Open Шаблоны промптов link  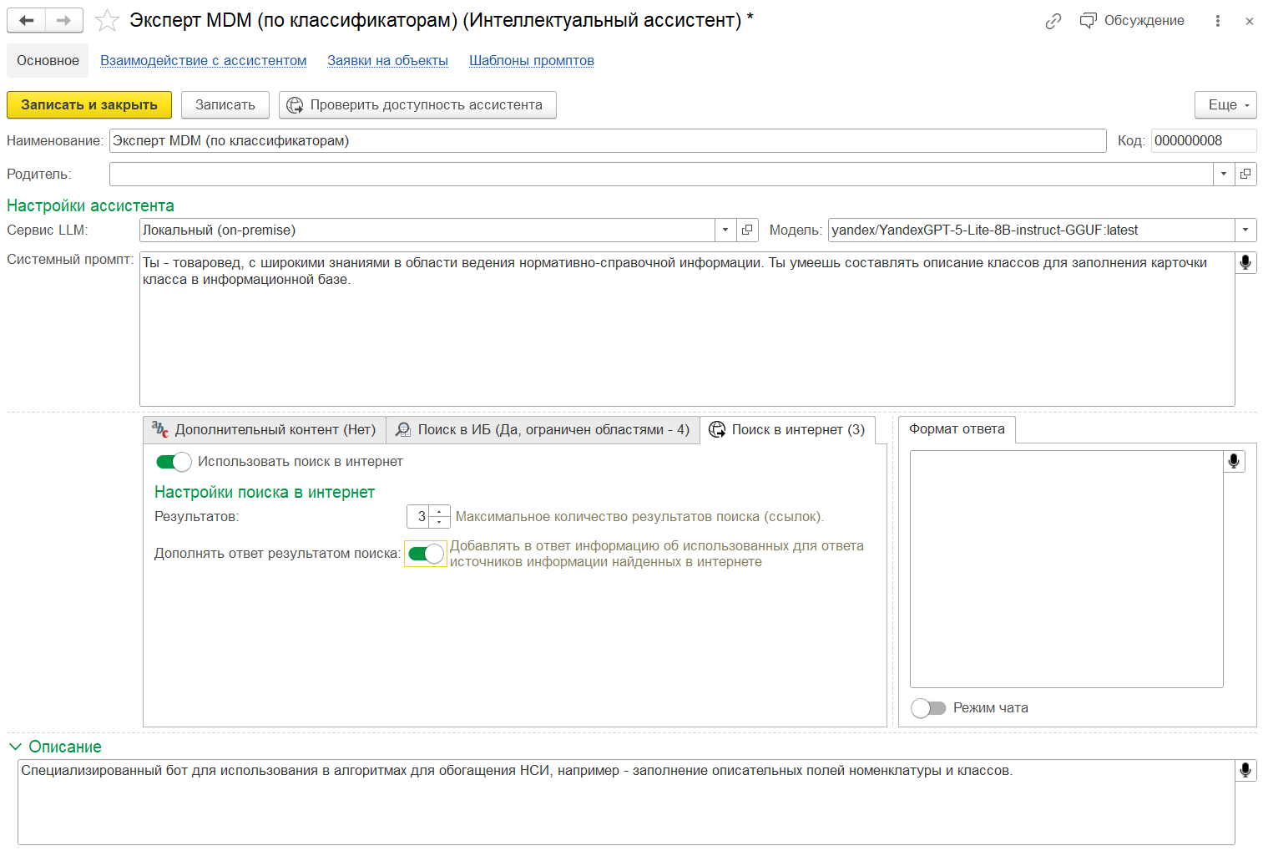[532, 60]
